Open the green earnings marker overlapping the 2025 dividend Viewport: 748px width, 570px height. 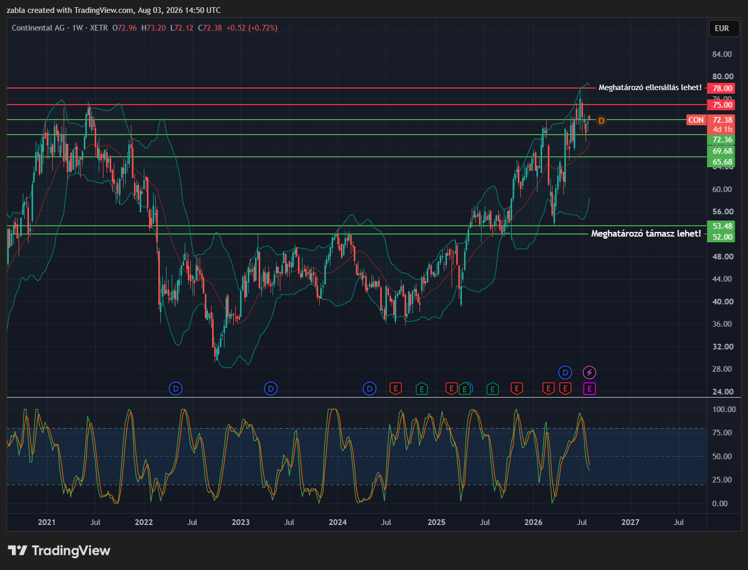click(465, 388)
